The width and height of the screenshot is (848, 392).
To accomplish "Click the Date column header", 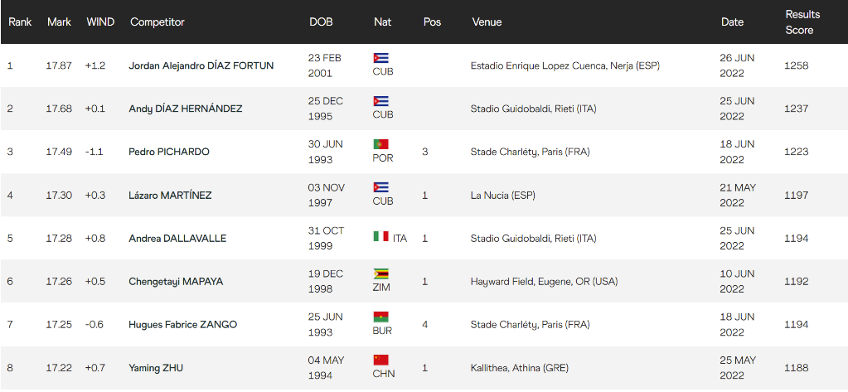I will click(x=732, y=22).
